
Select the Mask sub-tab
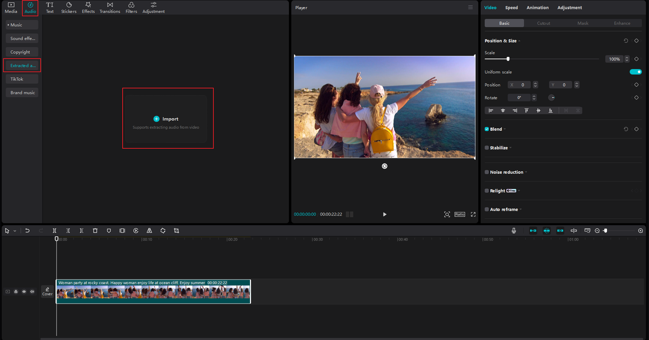pyautogui.click(x=583, y=23)
